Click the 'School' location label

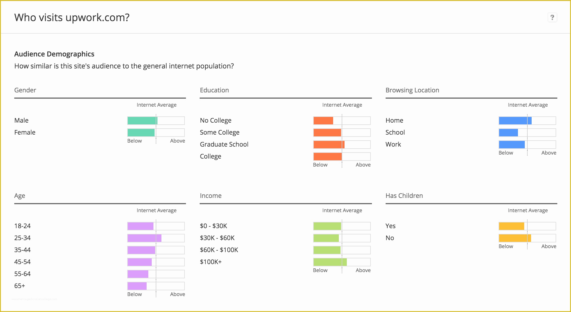point(395,132)
